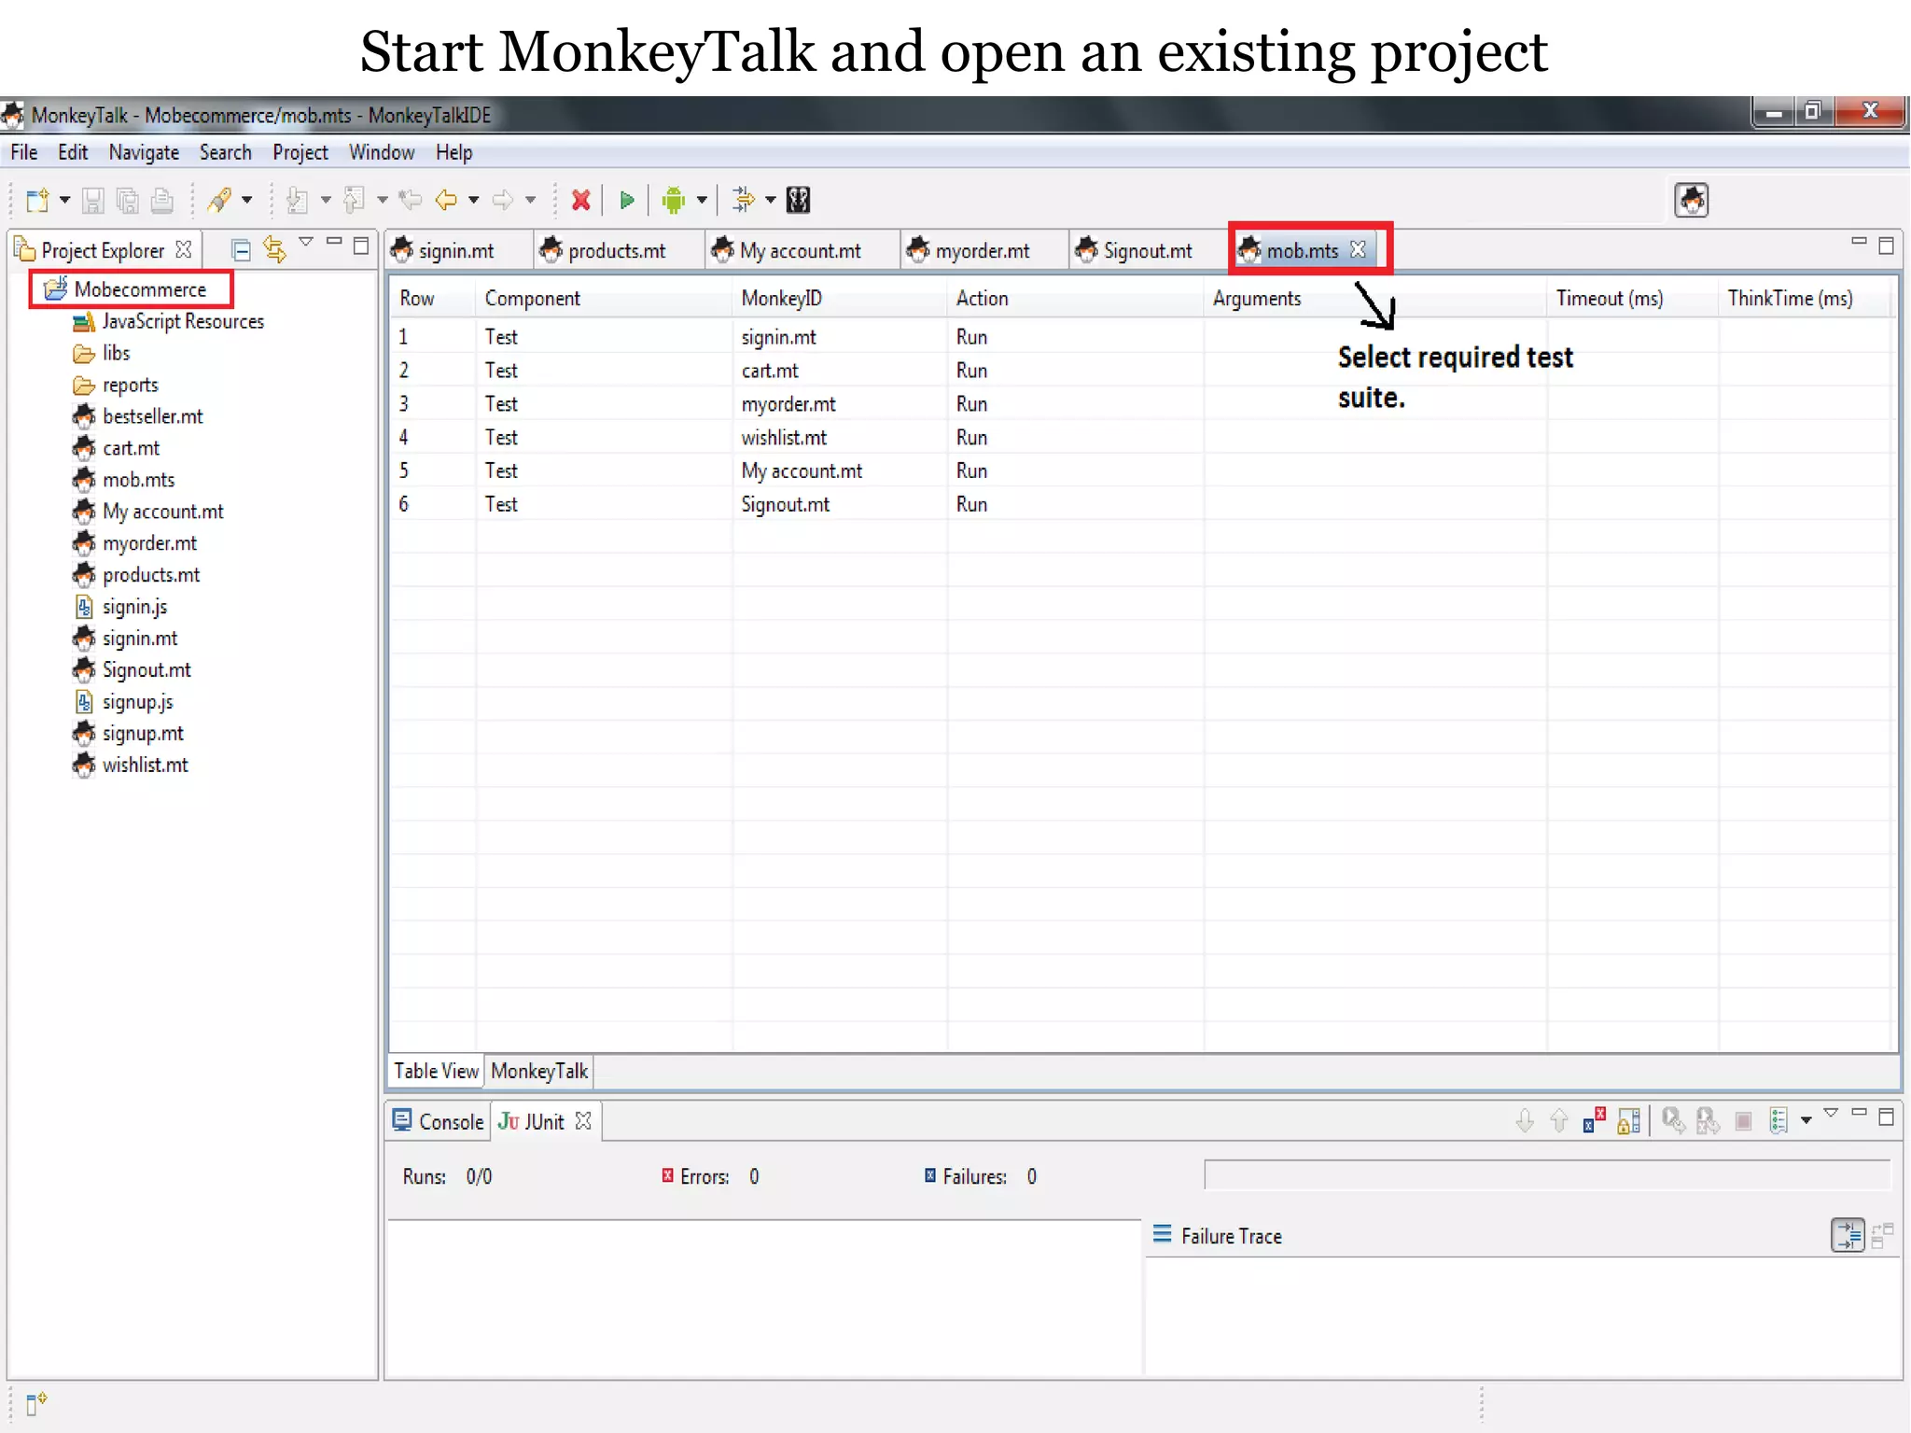
Task: Click the Last Edit Location icon
Action: (410, 200)
